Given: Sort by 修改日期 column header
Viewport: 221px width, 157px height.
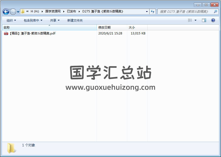Looking at the screenshot, I should point(112,27).
